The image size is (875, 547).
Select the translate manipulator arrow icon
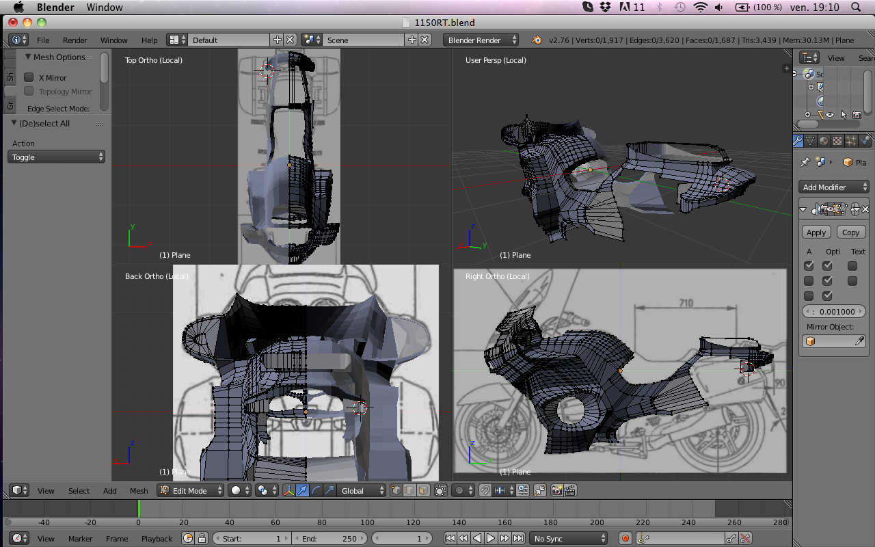[302, 490]
